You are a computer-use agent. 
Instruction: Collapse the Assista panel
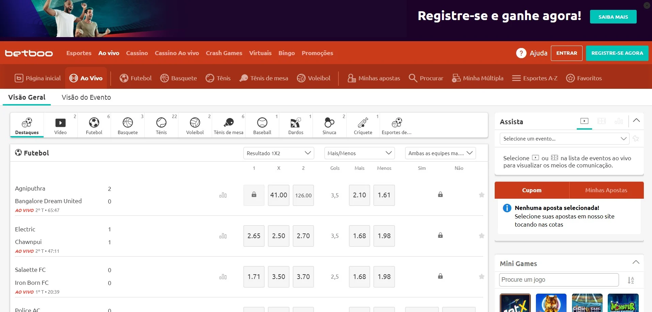pos(636,120)
